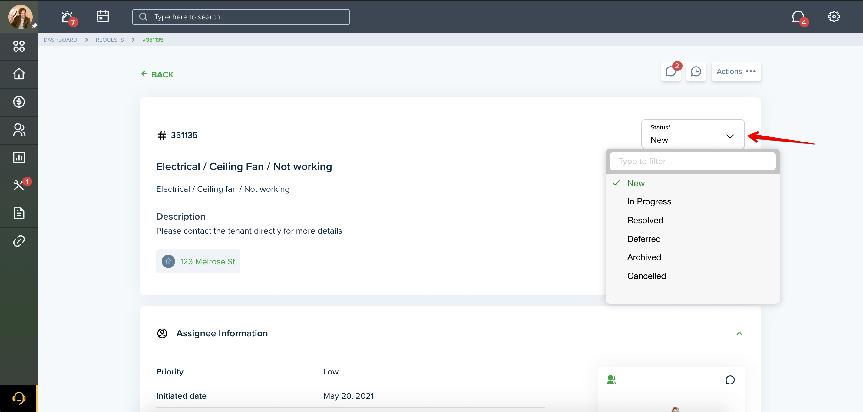Viewport: 863px width, 412px height.
Task: Go to DASHBOARD breadcrumb
Action: coord(60,40)
